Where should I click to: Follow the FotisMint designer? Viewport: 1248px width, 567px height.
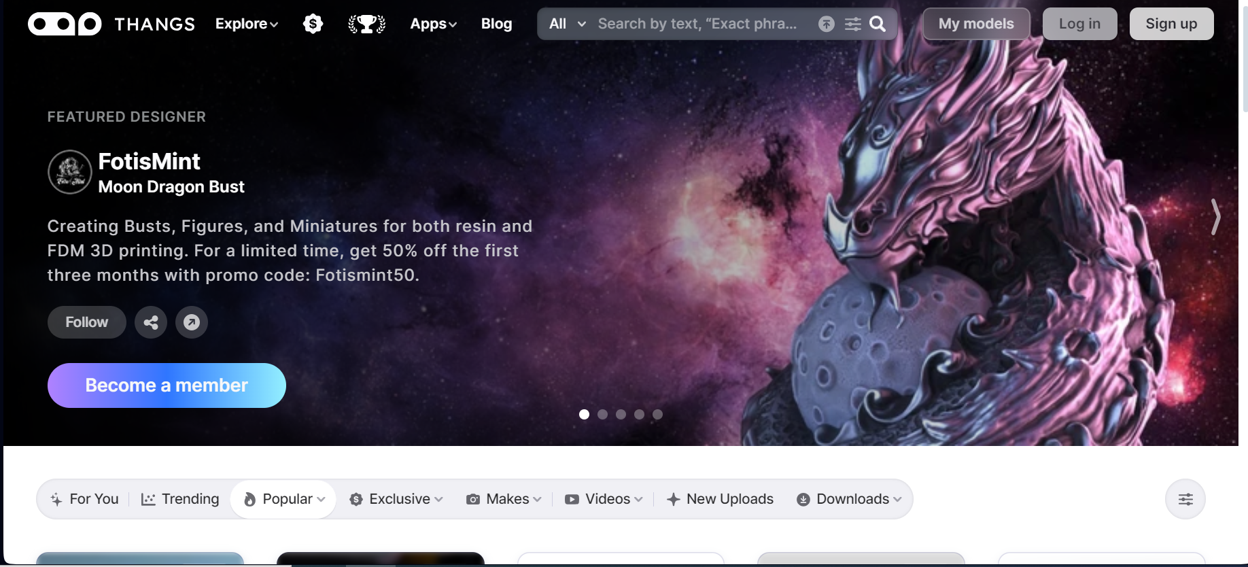[87, 322]
